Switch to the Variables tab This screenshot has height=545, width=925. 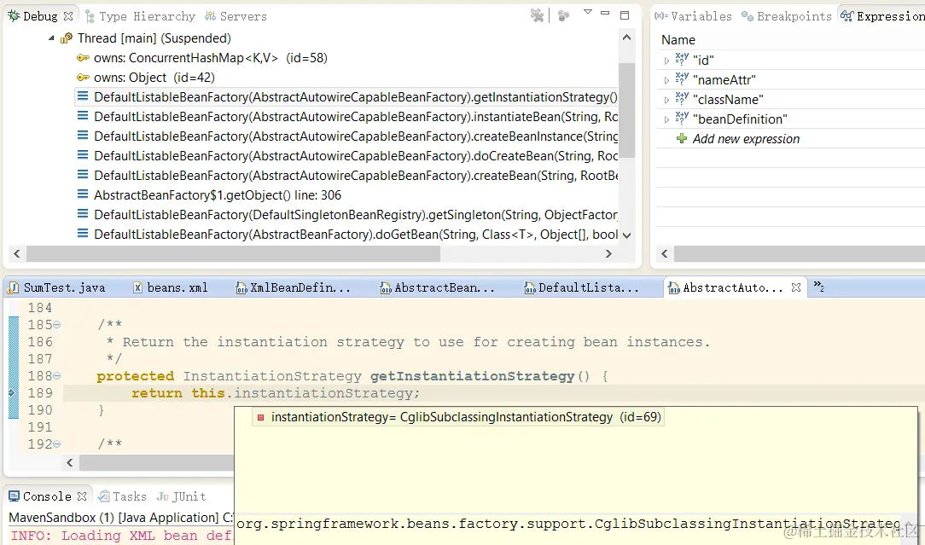(693, 16)
